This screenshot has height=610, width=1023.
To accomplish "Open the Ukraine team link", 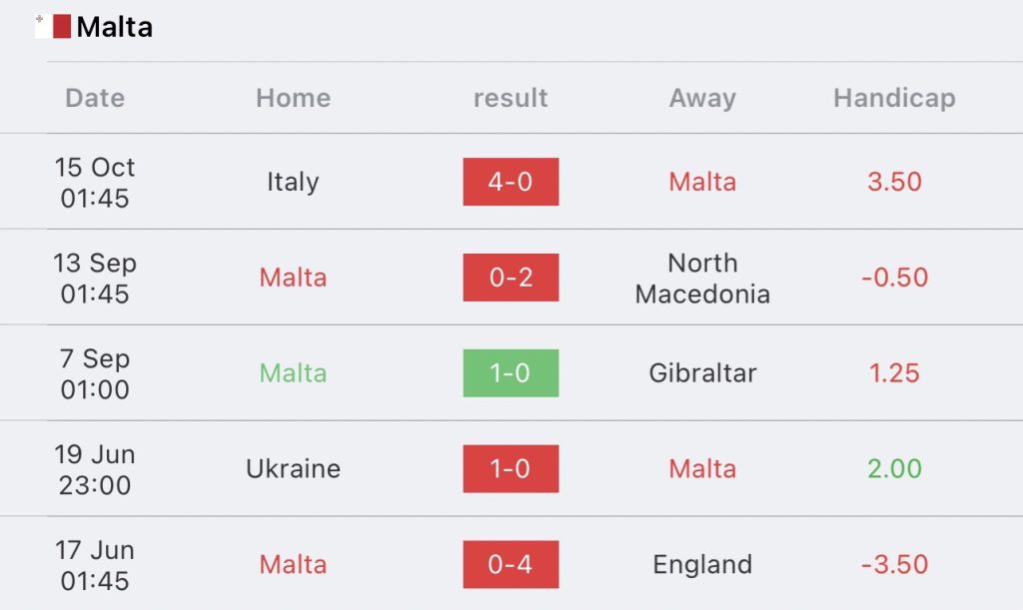I will pos(293,468).
